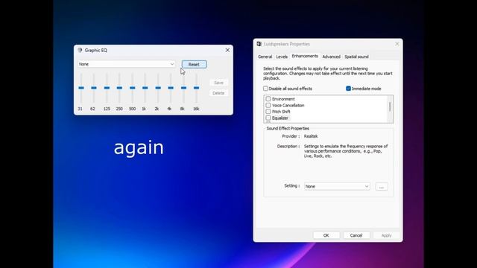477x268 pixels.
Task: Switch to the Levels tab
Action: pos(282,57)
